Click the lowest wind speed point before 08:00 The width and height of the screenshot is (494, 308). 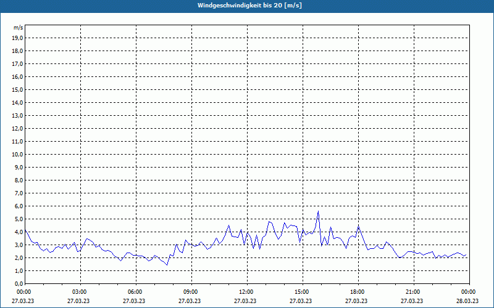tap(167, 265)
